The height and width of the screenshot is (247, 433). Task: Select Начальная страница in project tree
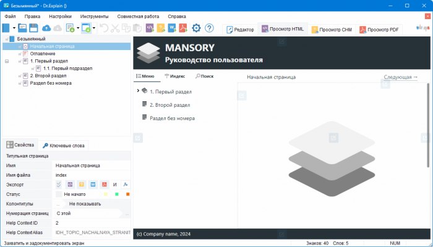coord(52,46)
